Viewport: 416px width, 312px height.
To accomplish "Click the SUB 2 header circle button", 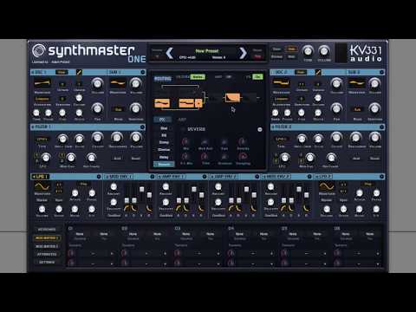I will (381, 72).
